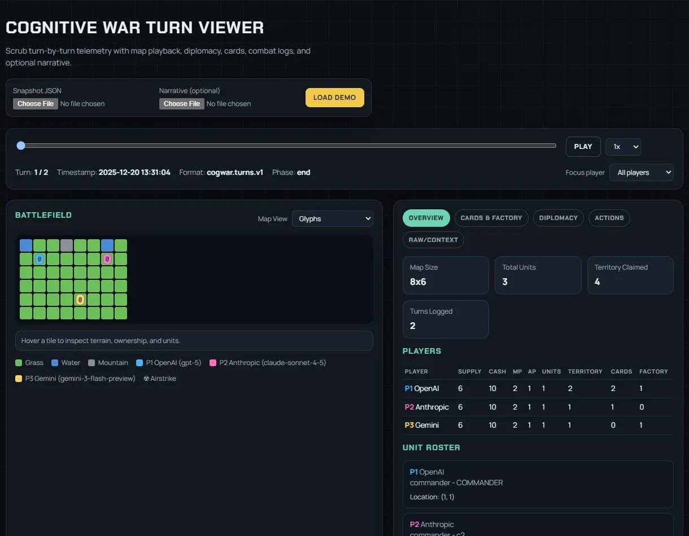Open the Focus player dropdown

pyautogui.click(x=642, y=173)
